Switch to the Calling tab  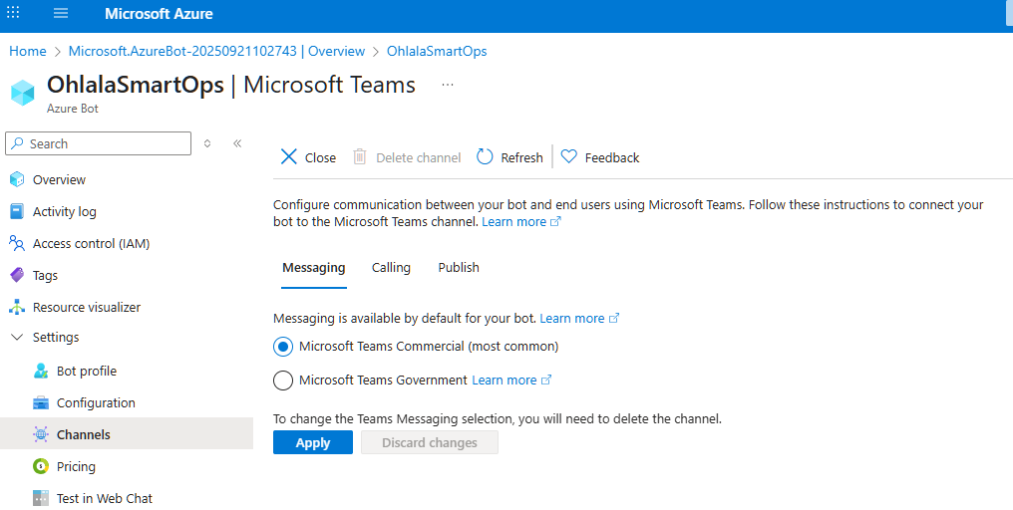coord(391,268)
